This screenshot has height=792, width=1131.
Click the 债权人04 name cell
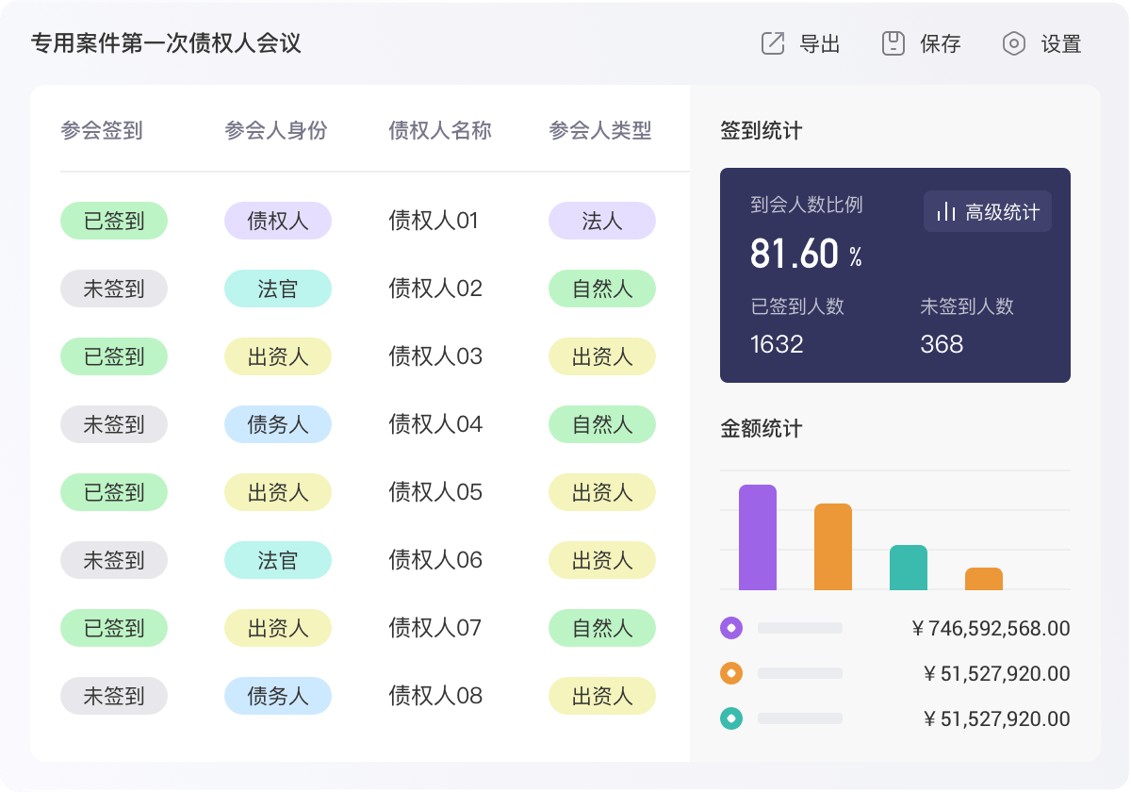(x=435, y=424)
